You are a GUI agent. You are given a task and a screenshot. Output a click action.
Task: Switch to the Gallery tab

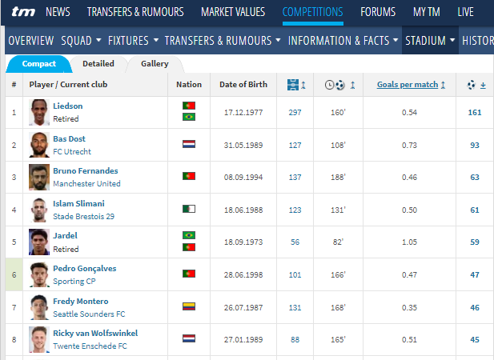pyautogui.click(x=155, y=64)
